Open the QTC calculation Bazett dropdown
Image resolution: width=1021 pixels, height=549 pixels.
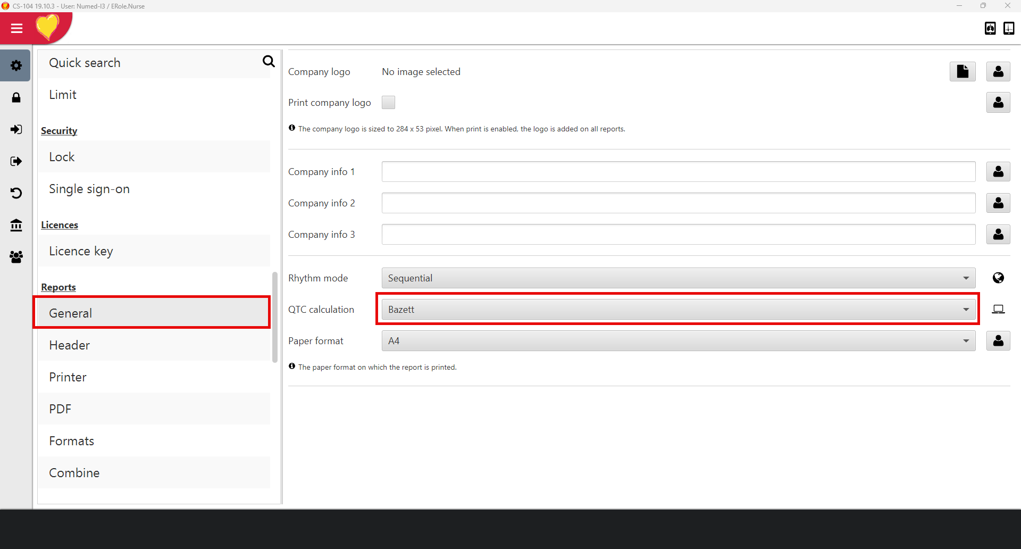point(678,309)
